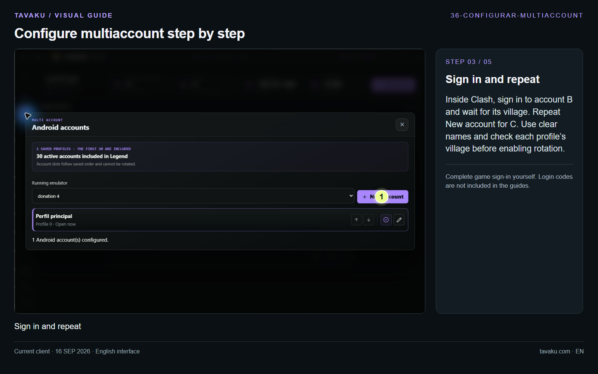Image resolution: width=598 pixels, height=374 pixels.
Task: Open the Running emulator dropdown showing donation 4
Action: pos(193,196)
